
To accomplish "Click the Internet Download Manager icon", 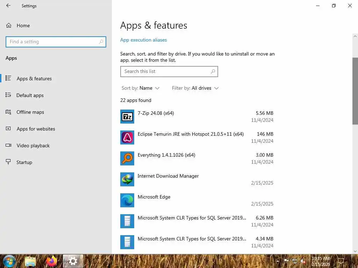I will coord(127,179).
